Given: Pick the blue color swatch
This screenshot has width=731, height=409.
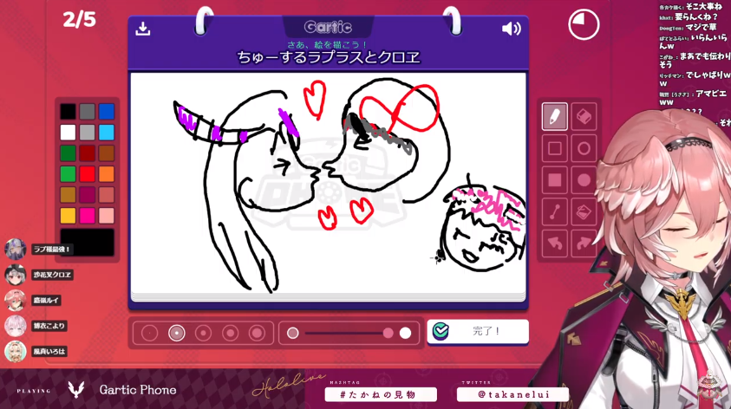Looking at the screenshot, I should click(107, 111).
